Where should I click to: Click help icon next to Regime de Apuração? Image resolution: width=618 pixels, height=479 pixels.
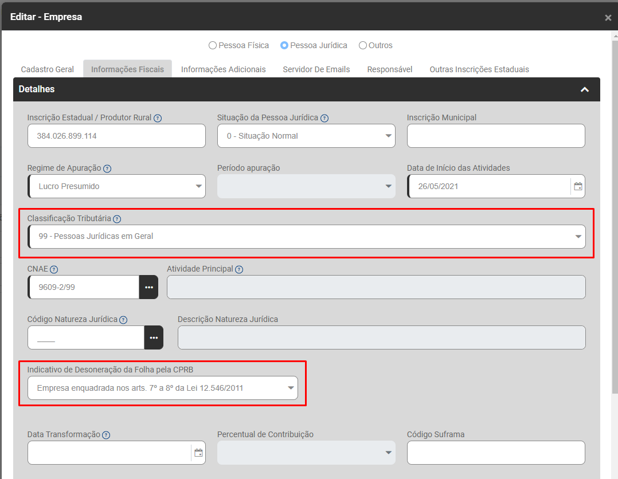click(107, 168)
